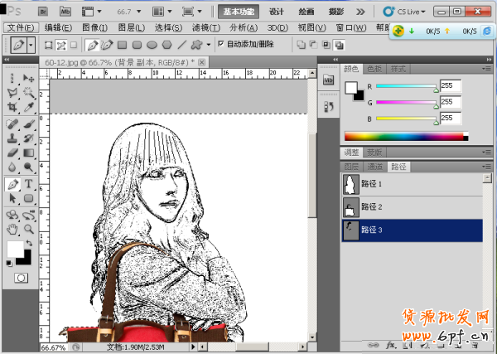This screenshot has width=497, height=354.
Task: Click the 设计 workspace button
Action: pyautogui.click(x=277, y=12)
